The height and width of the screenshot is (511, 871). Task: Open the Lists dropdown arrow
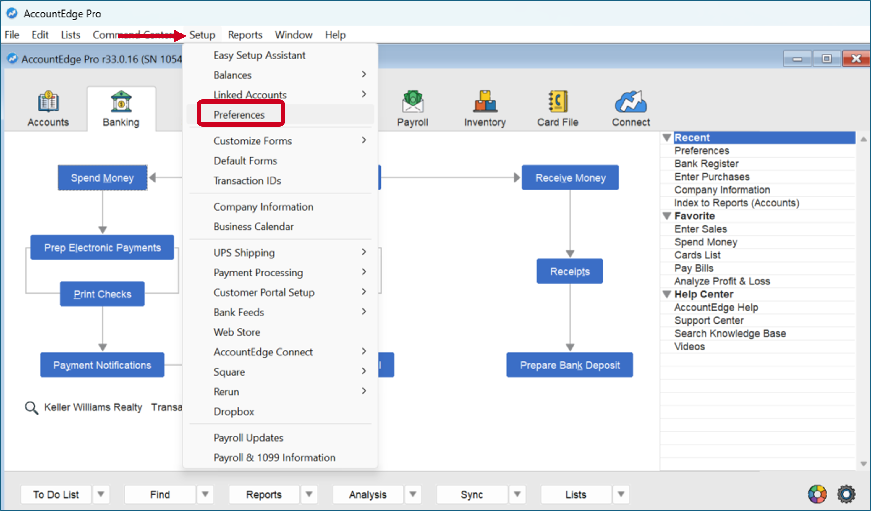[x=621, y=494]
